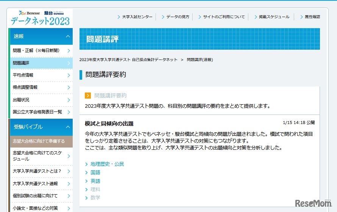Collapse the 速報 sidebar section
Image resolution: width=337 pixels, height=212 pixels.
42,36
